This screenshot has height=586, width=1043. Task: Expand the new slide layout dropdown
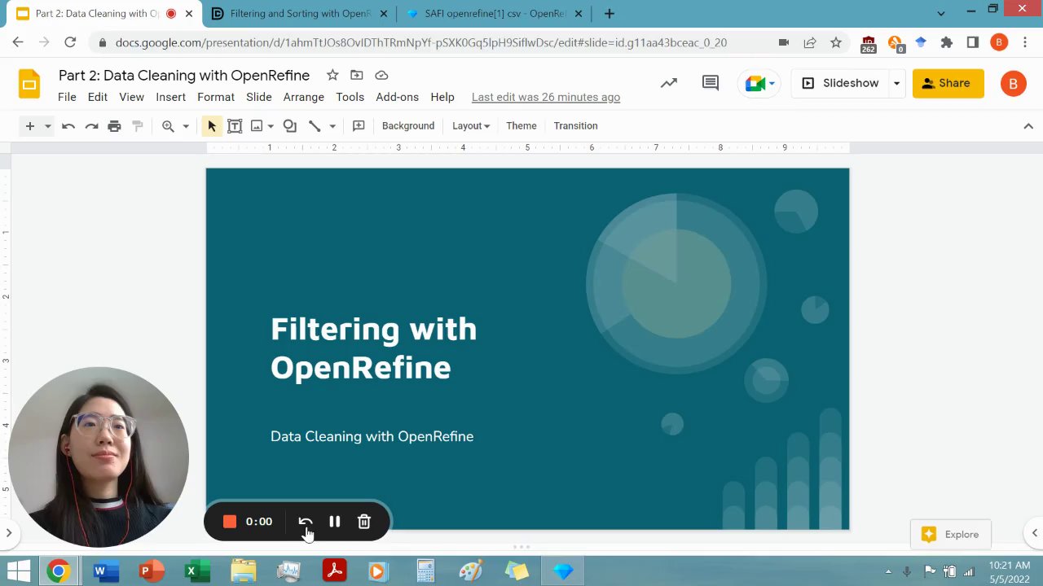[x=47, y=126]
